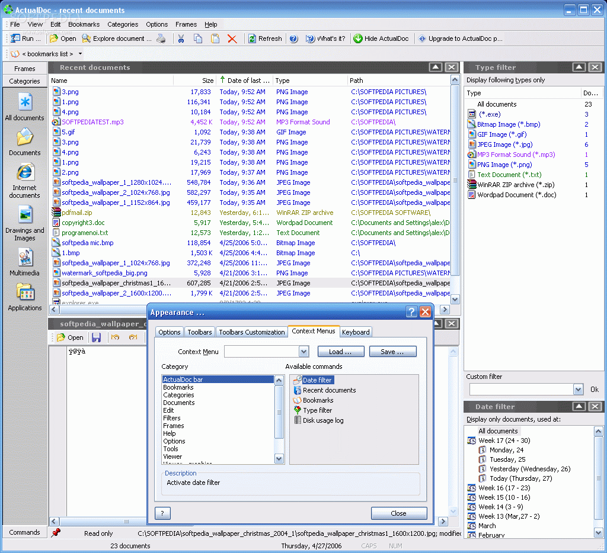This screenshot has width=607, height=553.
Task: Click the blue Help question icon
Action: (293, 38)
